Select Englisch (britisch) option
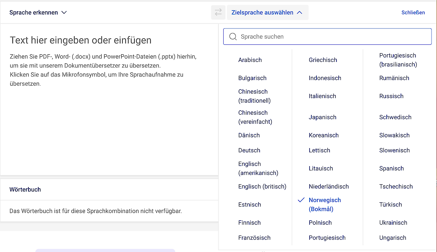This screenshot has width=437, height=252. click(262, 186)
